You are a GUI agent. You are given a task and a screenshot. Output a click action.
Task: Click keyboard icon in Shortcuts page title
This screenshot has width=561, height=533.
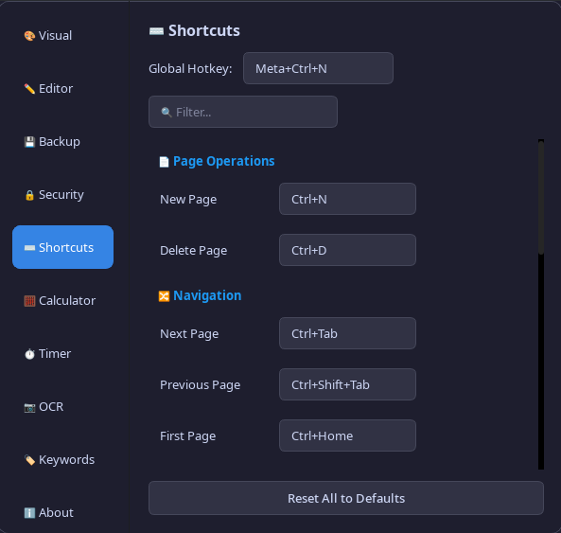156,31
